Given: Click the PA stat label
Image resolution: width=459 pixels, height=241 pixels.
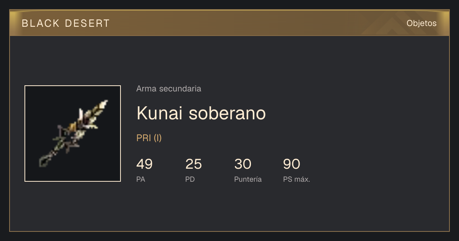Looking at the screenshot, I should [x=141, y=179].
